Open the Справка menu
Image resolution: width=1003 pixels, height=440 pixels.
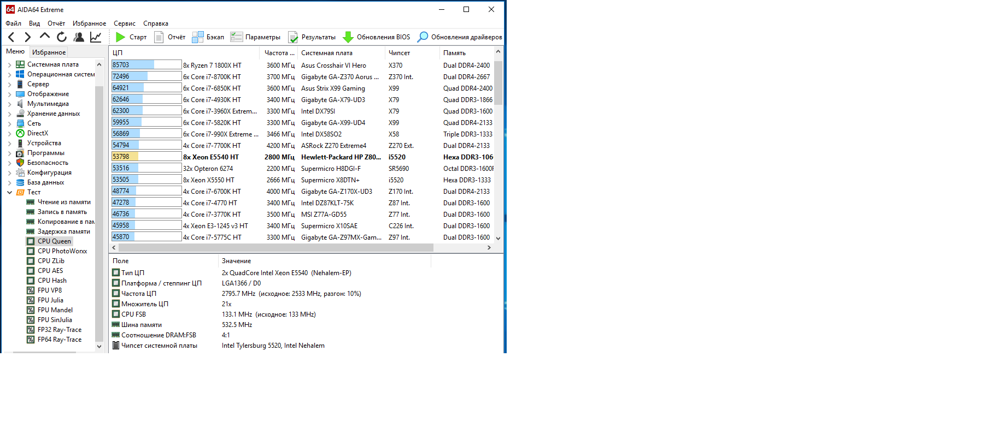156,23
